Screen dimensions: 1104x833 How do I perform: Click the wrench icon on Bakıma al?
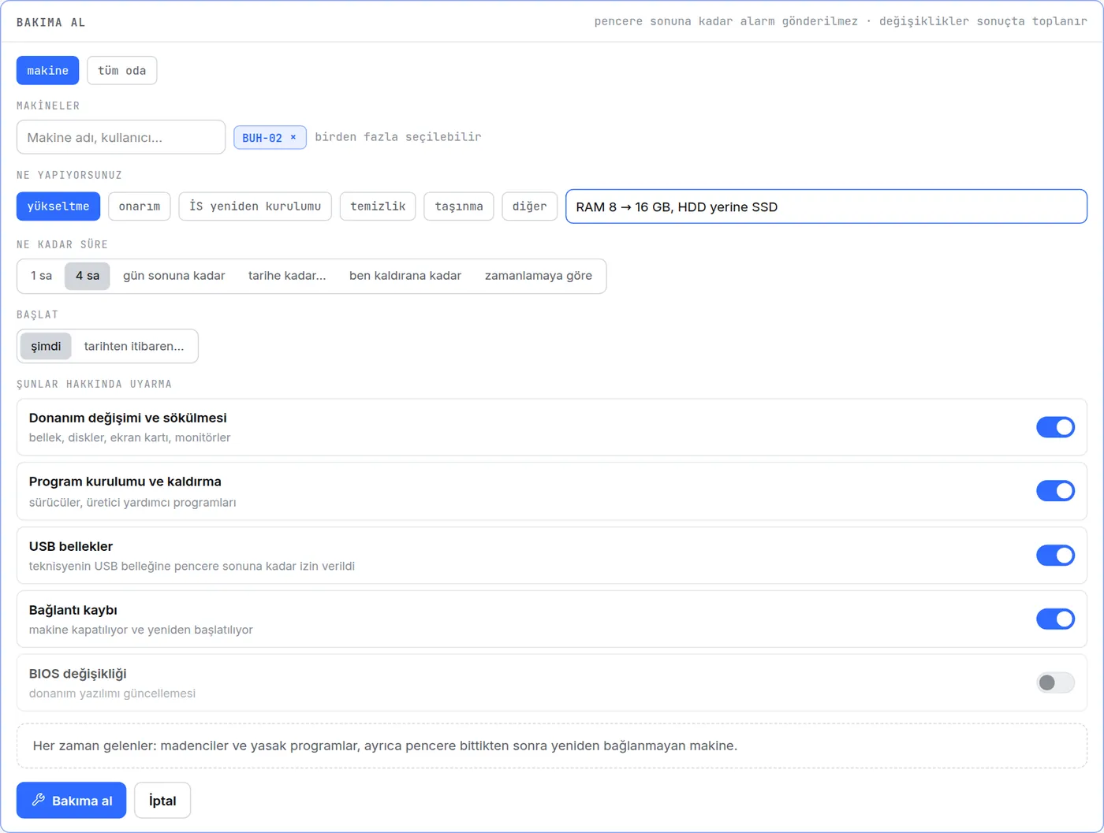click(38, 800)
